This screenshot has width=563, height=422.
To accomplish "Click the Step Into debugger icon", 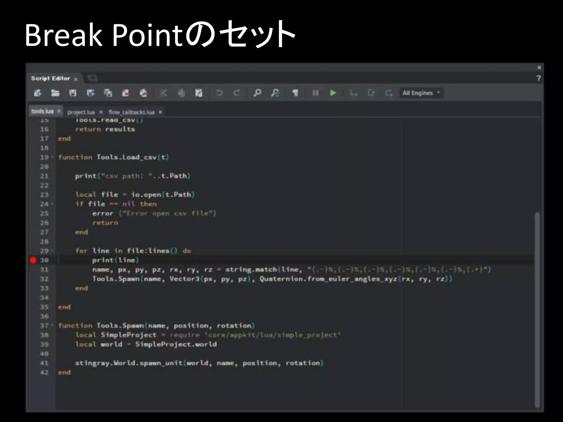I will point(371,93).
